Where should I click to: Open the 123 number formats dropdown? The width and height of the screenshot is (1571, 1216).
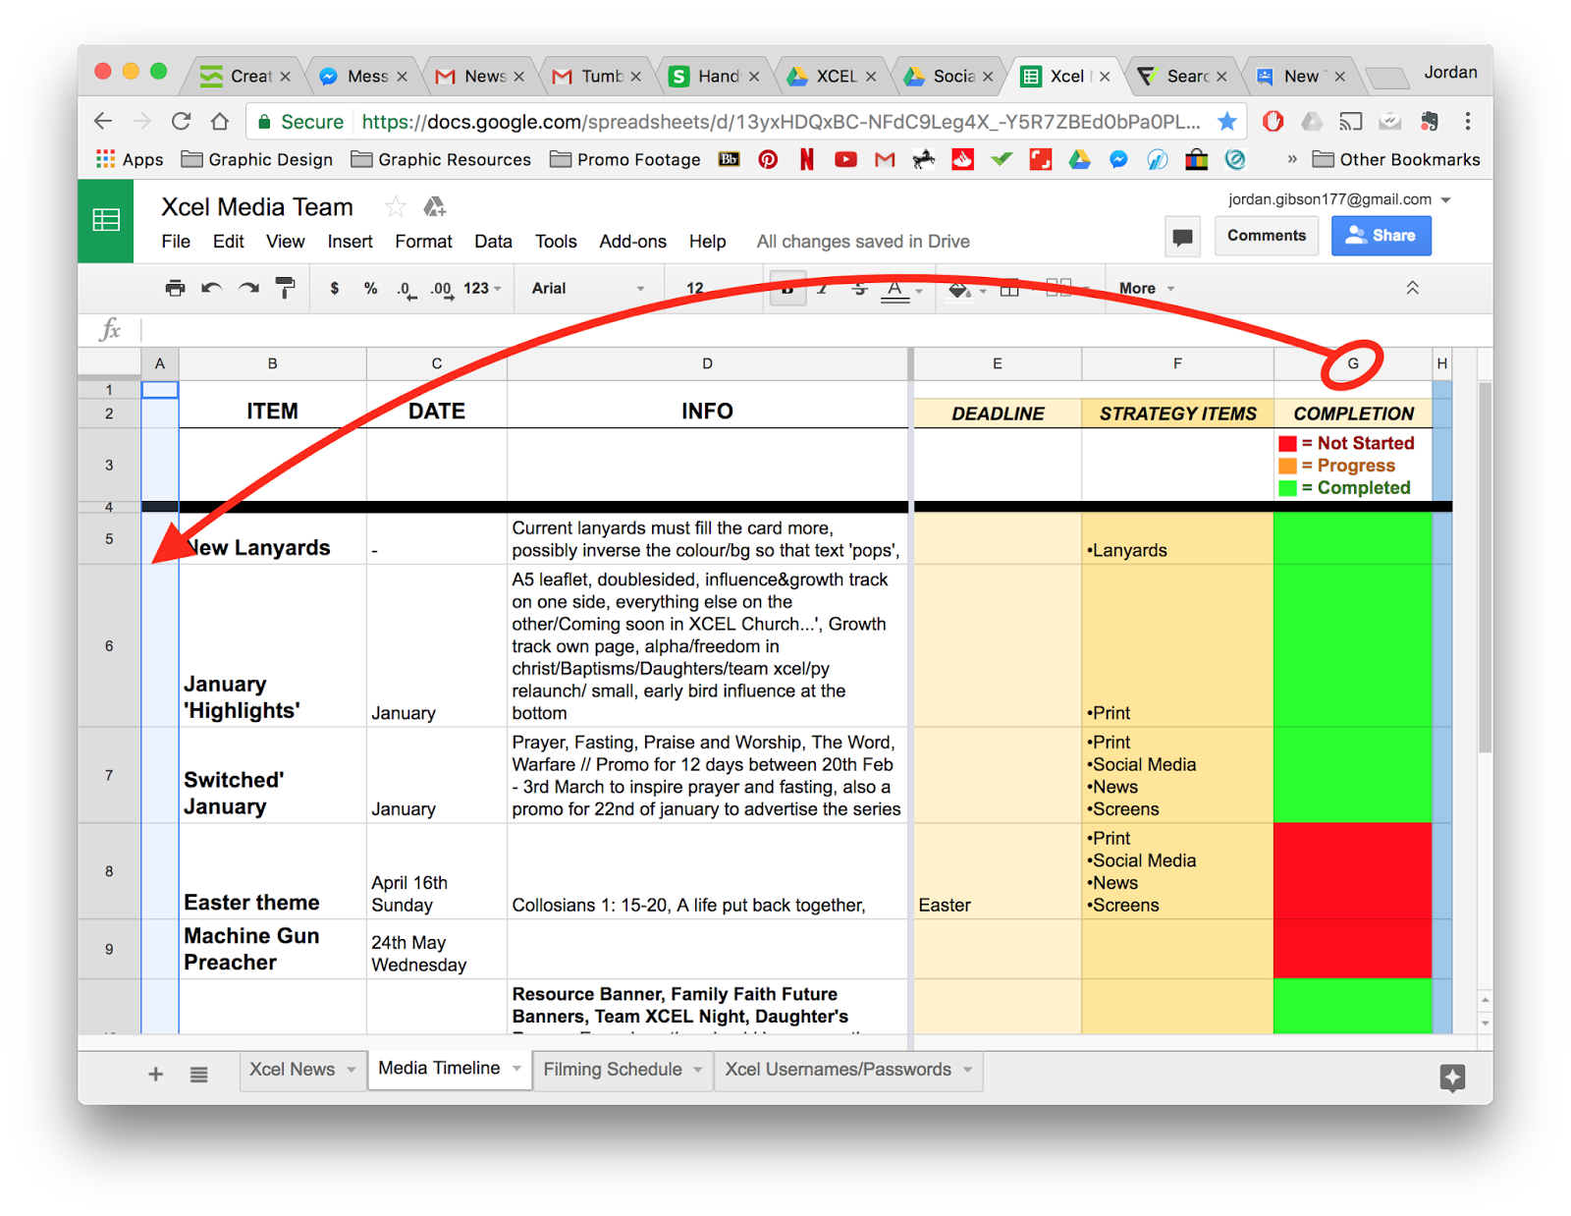tap(482, 289)
